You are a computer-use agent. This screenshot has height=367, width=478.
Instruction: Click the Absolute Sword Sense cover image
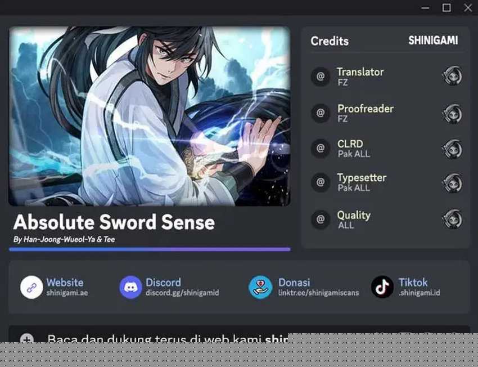(150, 116)
